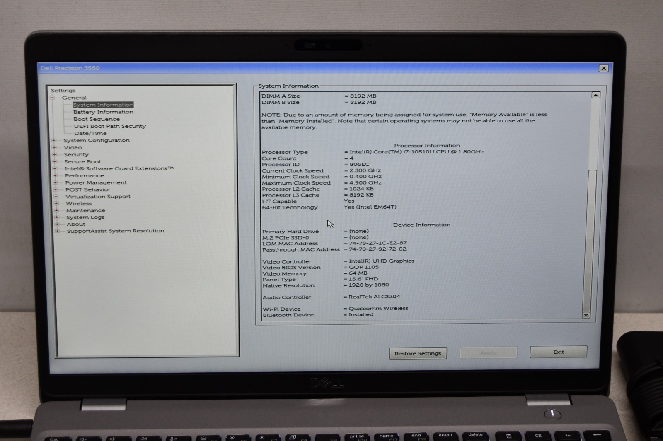
Task: Select Intel Software Guard Extensions label
Action: (119, 168)
